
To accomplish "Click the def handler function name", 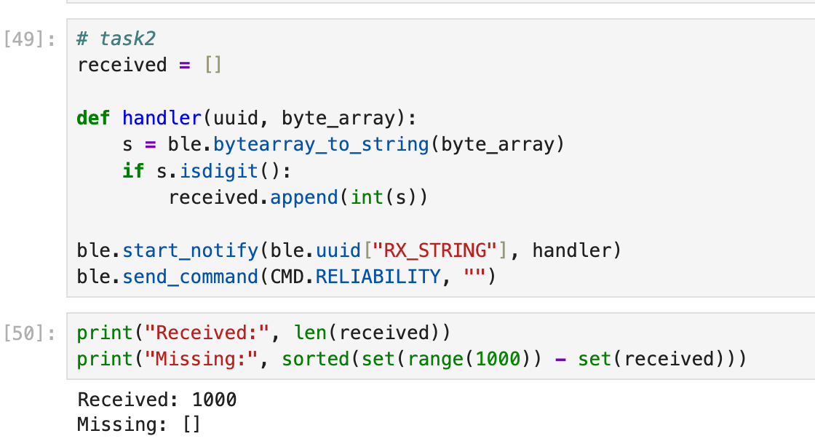I will coord(162,117).
